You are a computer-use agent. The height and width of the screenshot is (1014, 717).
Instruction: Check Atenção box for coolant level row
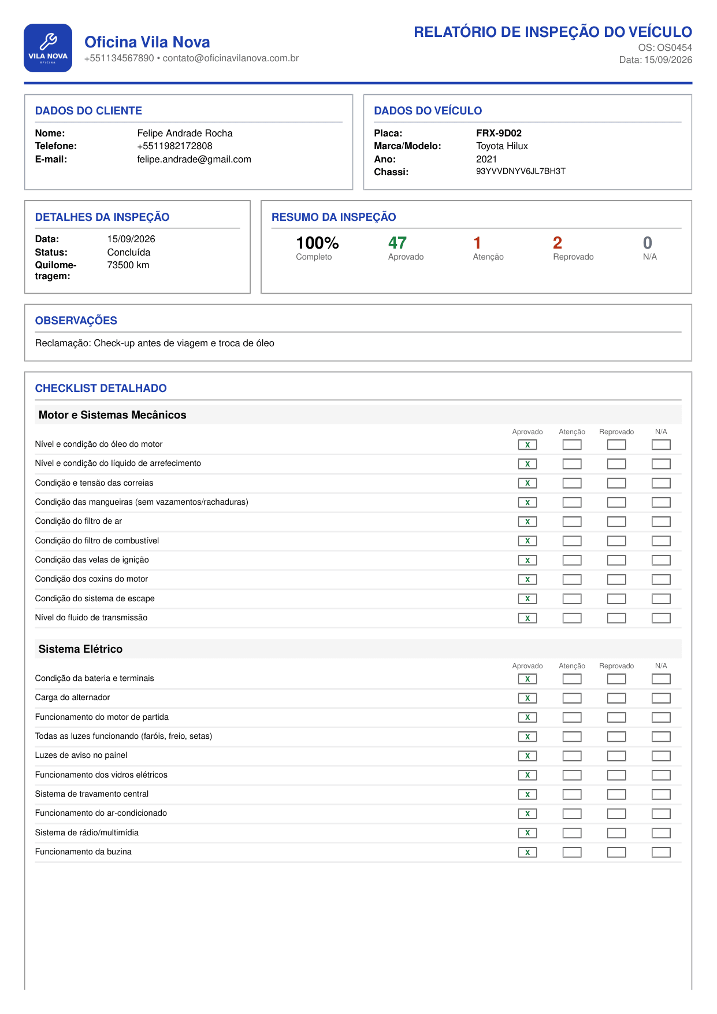point(572,464)
